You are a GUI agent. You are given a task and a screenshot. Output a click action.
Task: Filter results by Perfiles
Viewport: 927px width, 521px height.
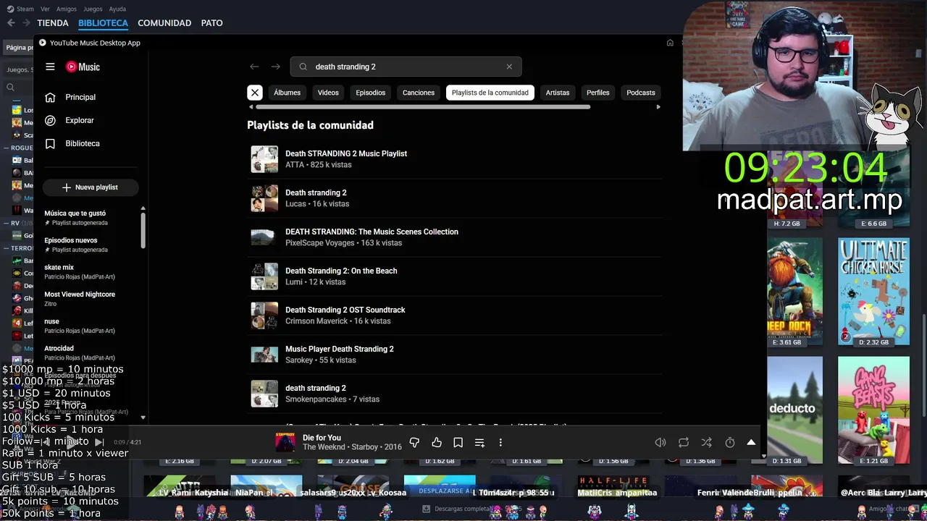(x=598, y=93)
